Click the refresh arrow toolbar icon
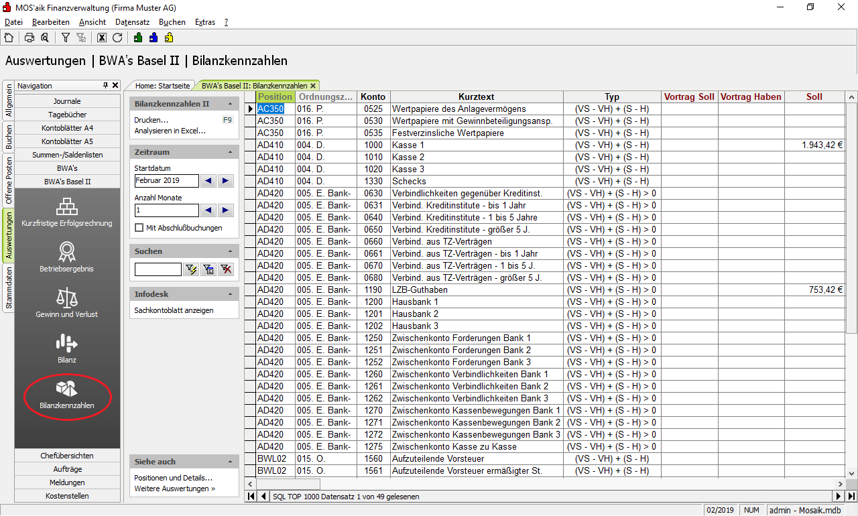This screenshot has height=516, width=858. point(117,38)
